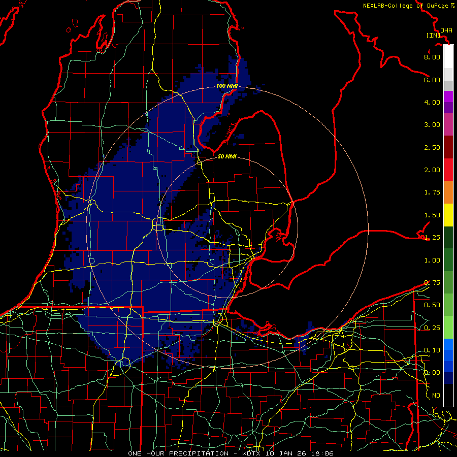Pick the bright magenta legend band

click(x=448, y=96)
